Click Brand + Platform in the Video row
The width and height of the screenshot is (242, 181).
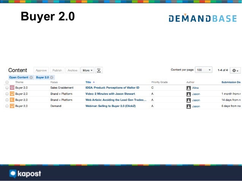(61, 94)
